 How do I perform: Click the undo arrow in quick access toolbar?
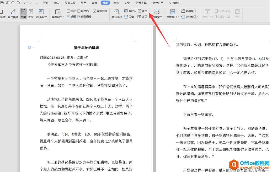click(24, 3)
